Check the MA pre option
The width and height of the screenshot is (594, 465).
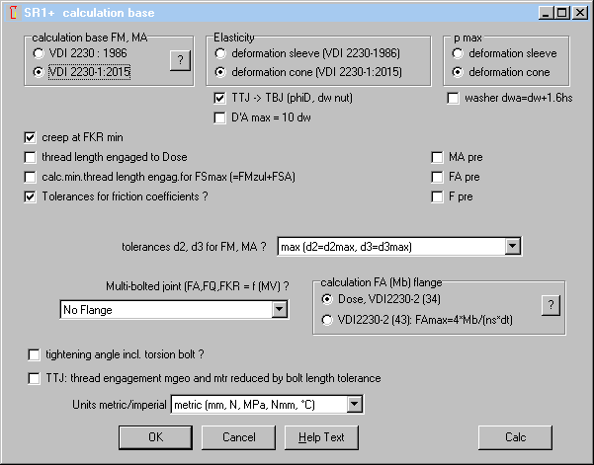[x=438, y=157]
